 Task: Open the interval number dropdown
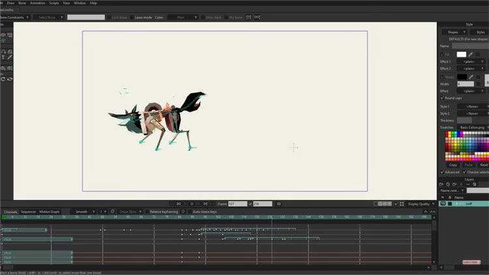pos(103,212)
